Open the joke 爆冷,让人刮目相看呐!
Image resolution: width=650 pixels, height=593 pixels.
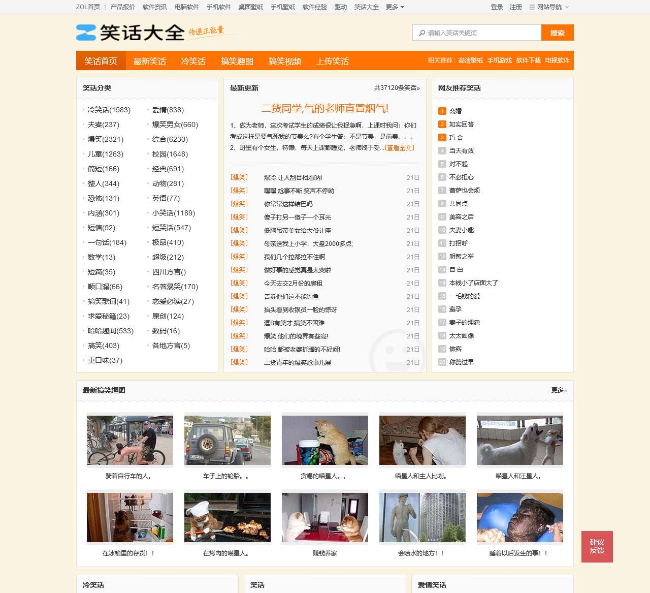click(293, 178)
